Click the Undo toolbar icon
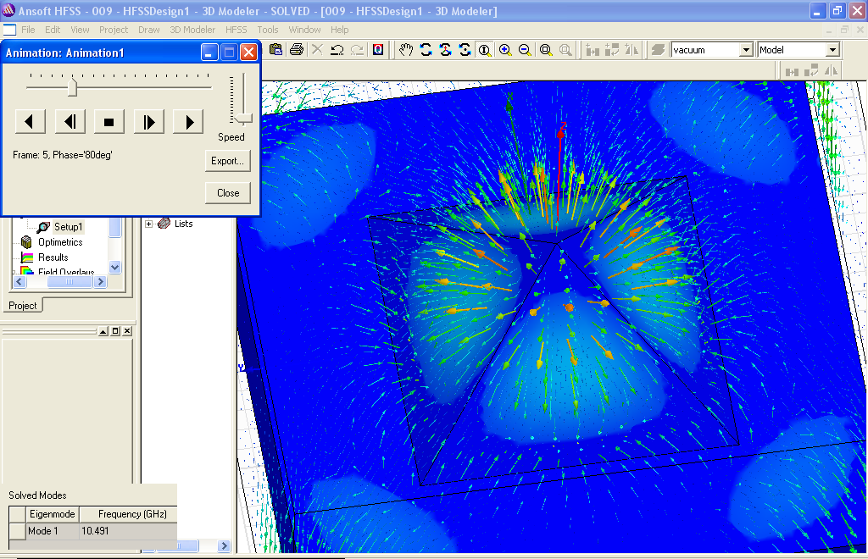Screen dimensions: 868x559 pyautogui.click(x=337, y=50)
